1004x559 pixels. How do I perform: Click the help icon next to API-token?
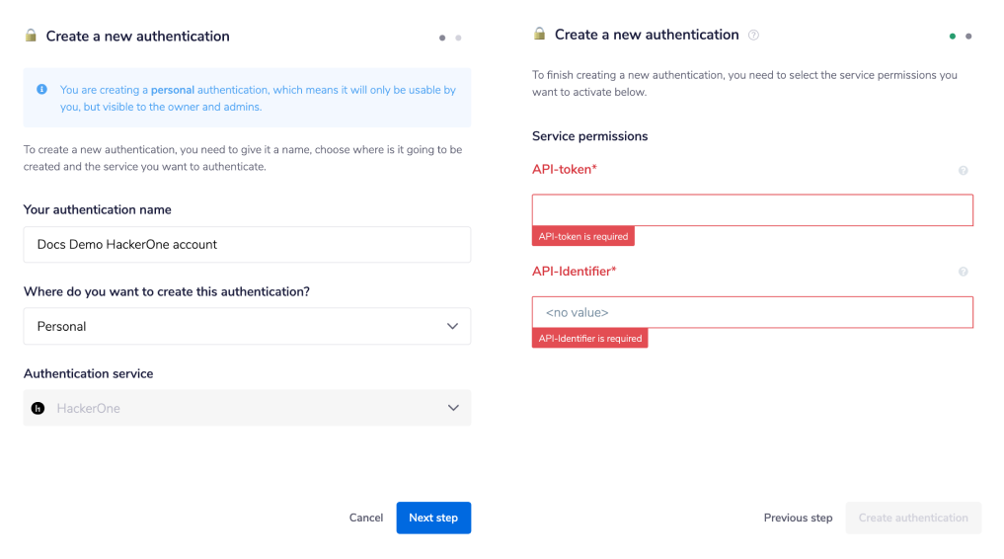click(x=963, y=171)
